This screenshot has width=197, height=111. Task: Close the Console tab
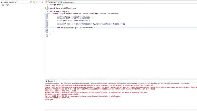pyautogui.click(x=55, y=81)
